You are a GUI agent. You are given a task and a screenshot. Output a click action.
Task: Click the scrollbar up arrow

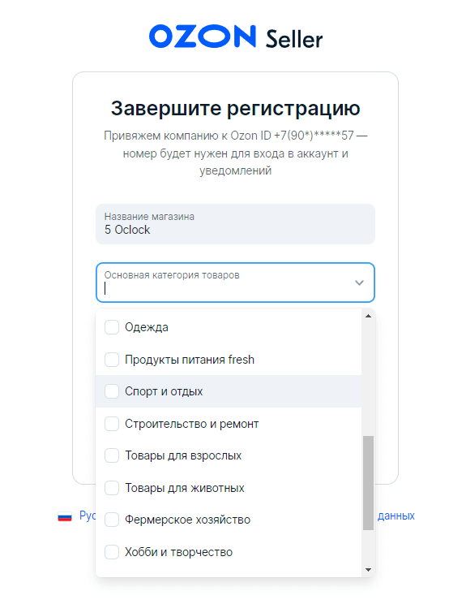(368, 316)
